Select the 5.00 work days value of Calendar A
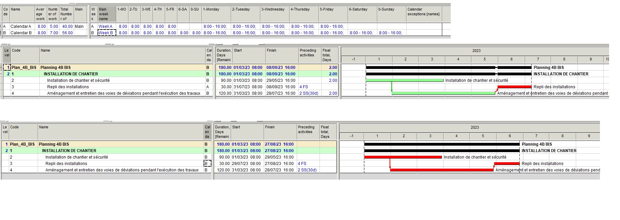Viewport: 620px width, 220px height. coord(53,26)
